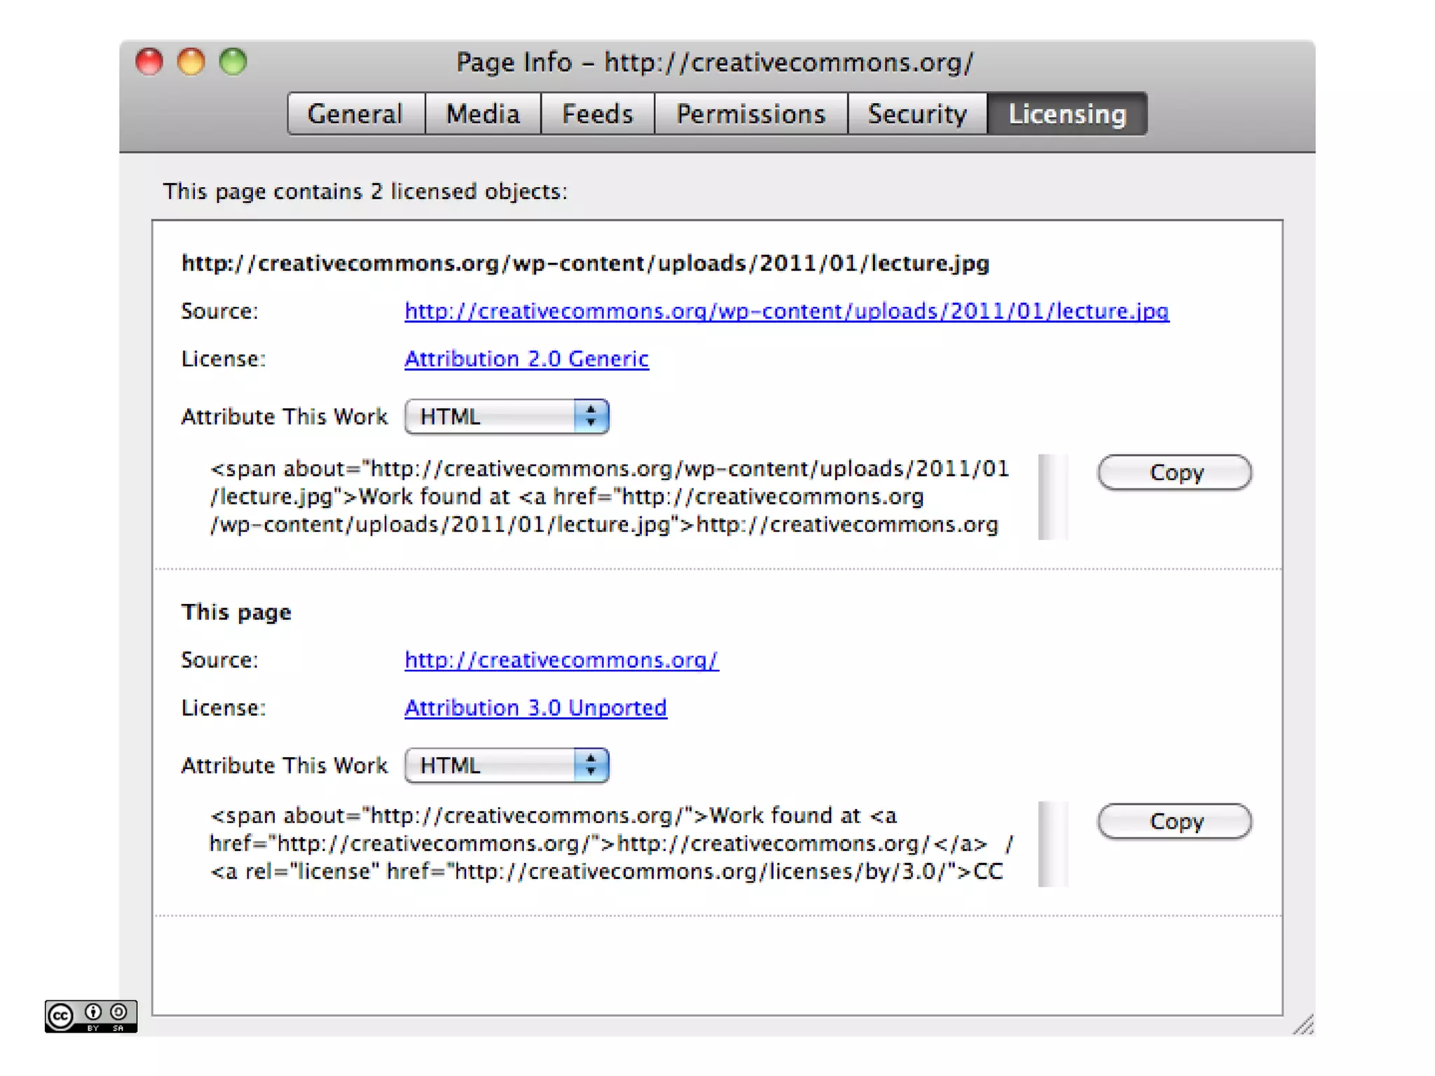Copy the lecture.jpg attribution code
Screen dimensions: 1435x1076
click(x=1174, y=473)
